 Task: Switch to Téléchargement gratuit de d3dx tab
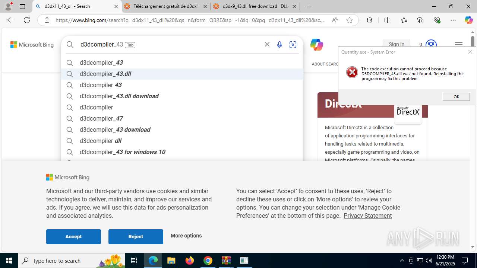point(166,6)
